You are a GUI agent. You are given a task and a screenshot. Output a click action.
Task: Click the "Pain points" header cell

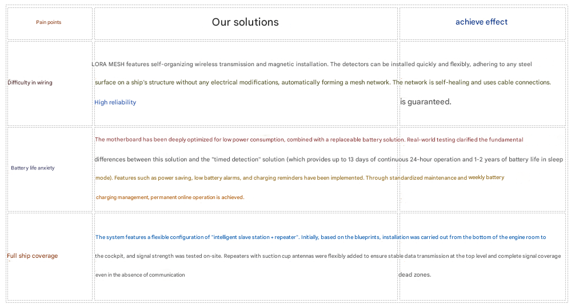coord(49,22)
